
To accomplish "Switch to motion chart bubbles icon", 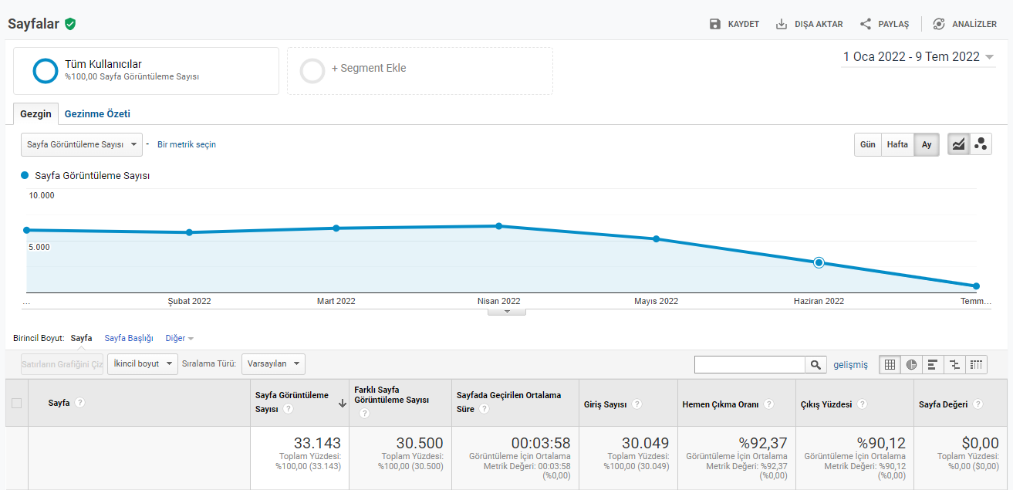I will [981, 144].
